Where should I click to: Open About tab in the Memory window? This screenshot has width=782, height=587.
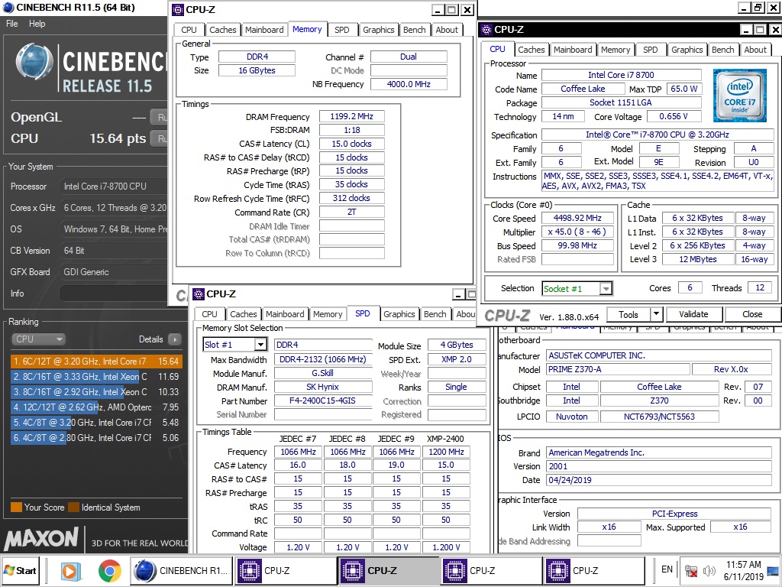[447, 30]
